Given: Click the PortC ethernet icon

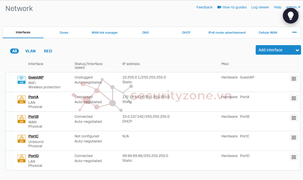Looking at the screenshot, I should [x=22, y=139].
